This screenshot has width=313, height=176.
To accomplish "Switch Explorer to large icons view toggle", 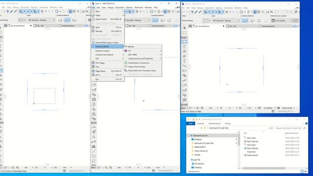I will coord(306,172).
